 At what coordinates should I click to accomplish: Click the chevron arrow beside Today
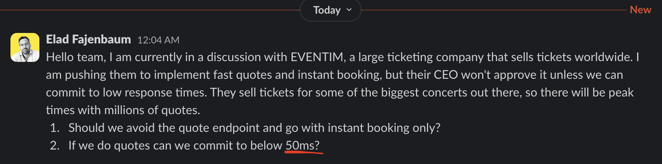pyautogui.click(x=349, y=10)
